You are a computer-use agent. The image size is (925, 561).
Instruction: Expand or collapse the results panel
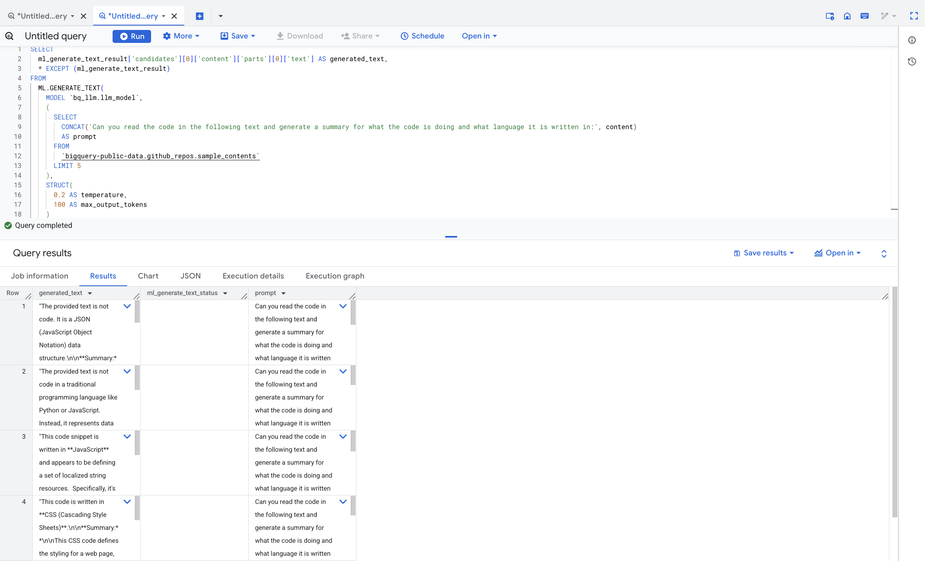tap(884, 253)
